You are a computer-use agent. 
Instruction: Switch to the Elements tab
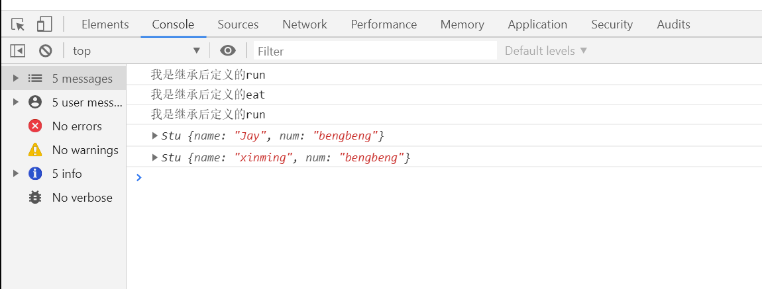(105, 24)
